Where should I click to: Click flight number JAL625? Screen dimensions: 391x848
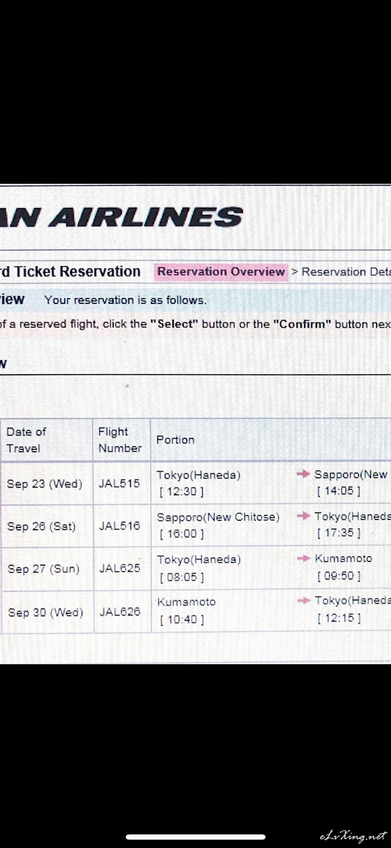point(120,568)
